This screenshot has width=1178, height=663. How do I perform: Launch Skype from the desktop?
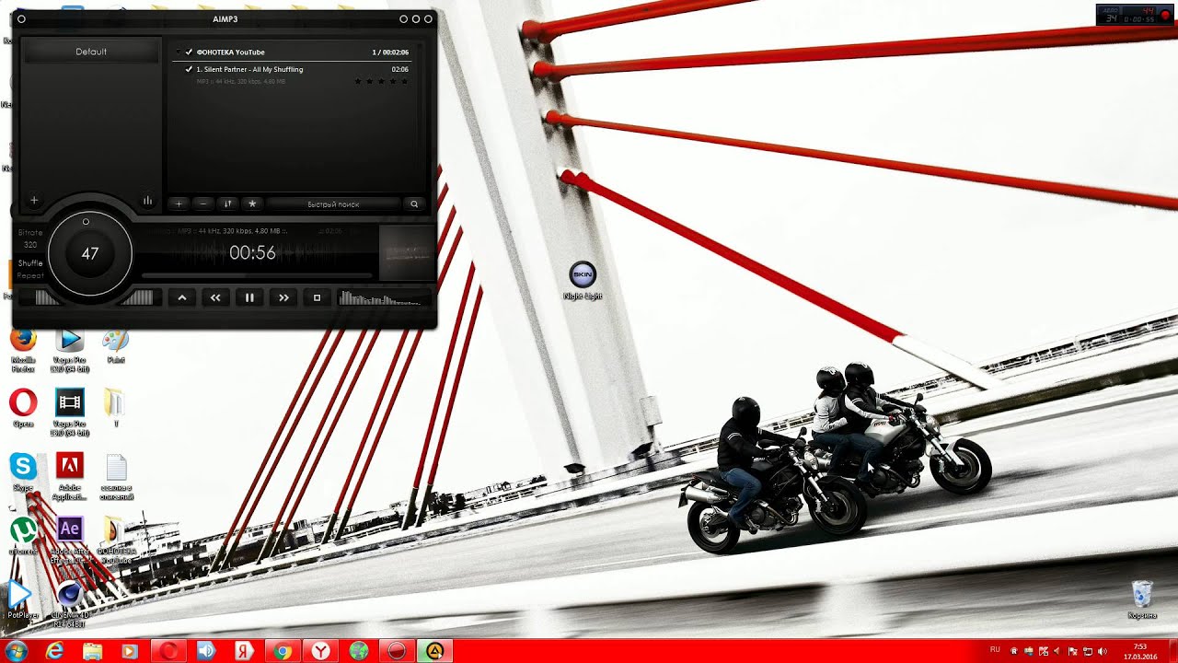coord(23,471)
